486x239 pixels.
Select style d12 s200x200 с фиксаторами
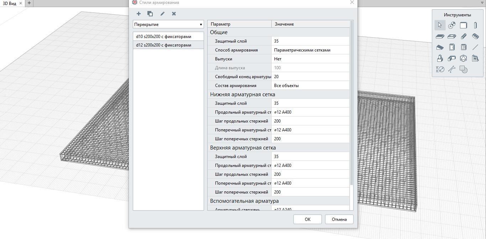[x=168, y=45]
